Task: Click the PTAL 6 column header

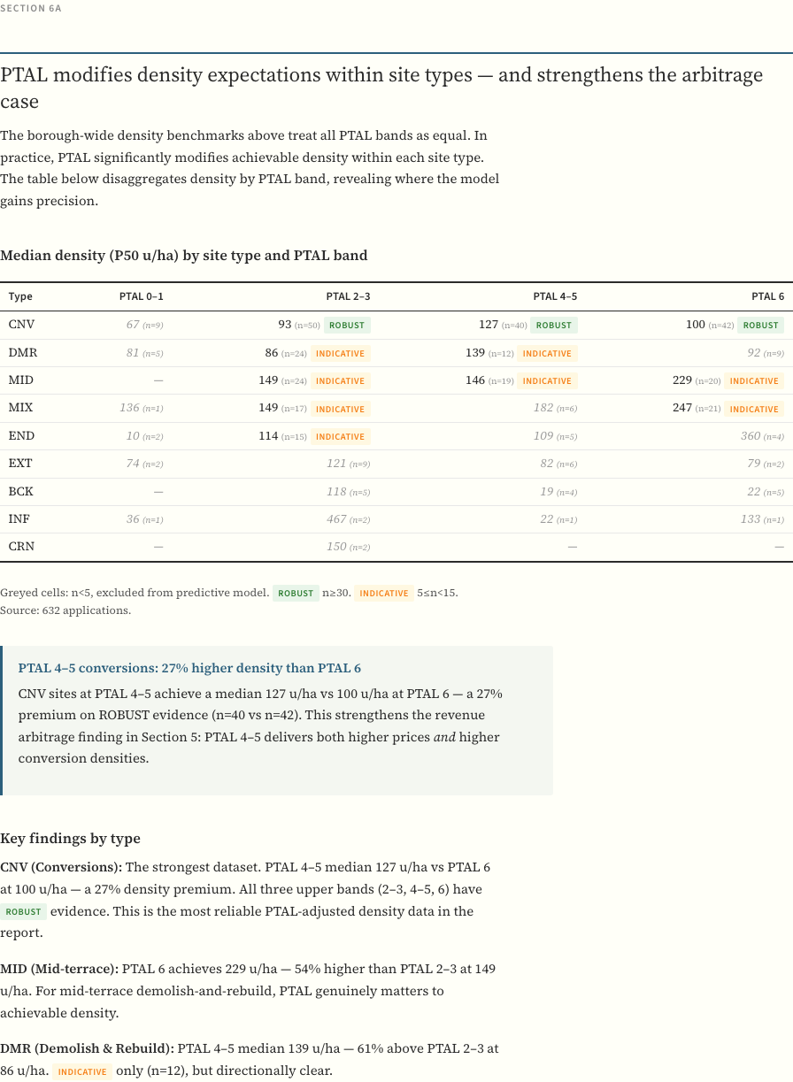Action: pos(767,296)
